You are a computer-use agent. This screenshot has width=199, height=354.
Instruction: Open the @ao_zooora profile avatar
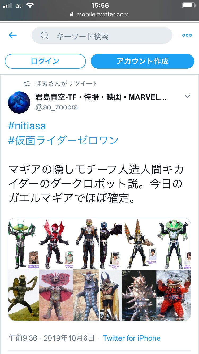tap(19, 102)
